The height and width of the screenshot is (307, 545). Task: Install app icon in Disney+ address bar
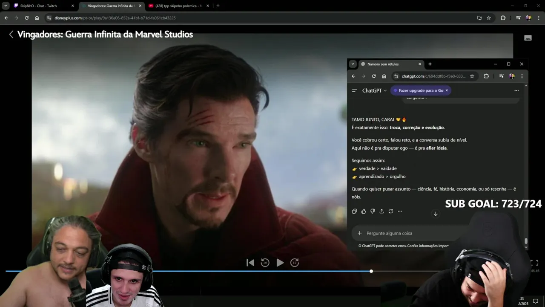pos(479,18)
